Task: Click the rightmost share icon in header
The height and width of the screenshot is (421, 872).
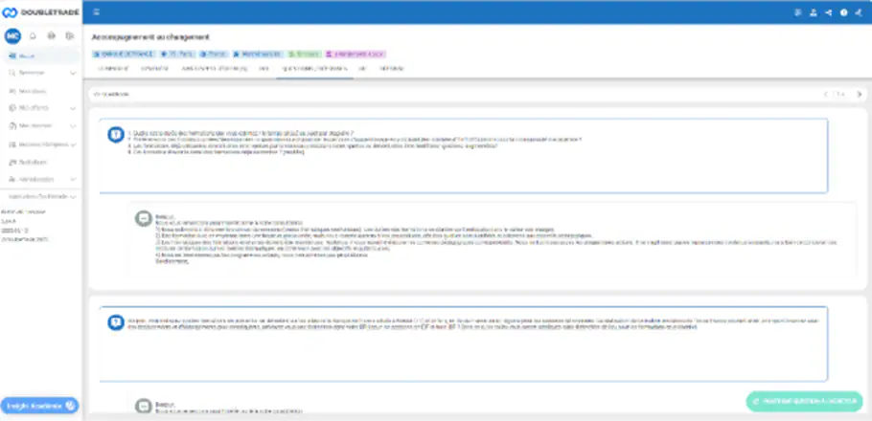Action: coord(859,12)
